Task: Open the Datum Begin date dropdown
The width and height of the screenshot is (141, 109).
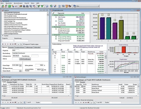Action: click(x=20, y=65)
